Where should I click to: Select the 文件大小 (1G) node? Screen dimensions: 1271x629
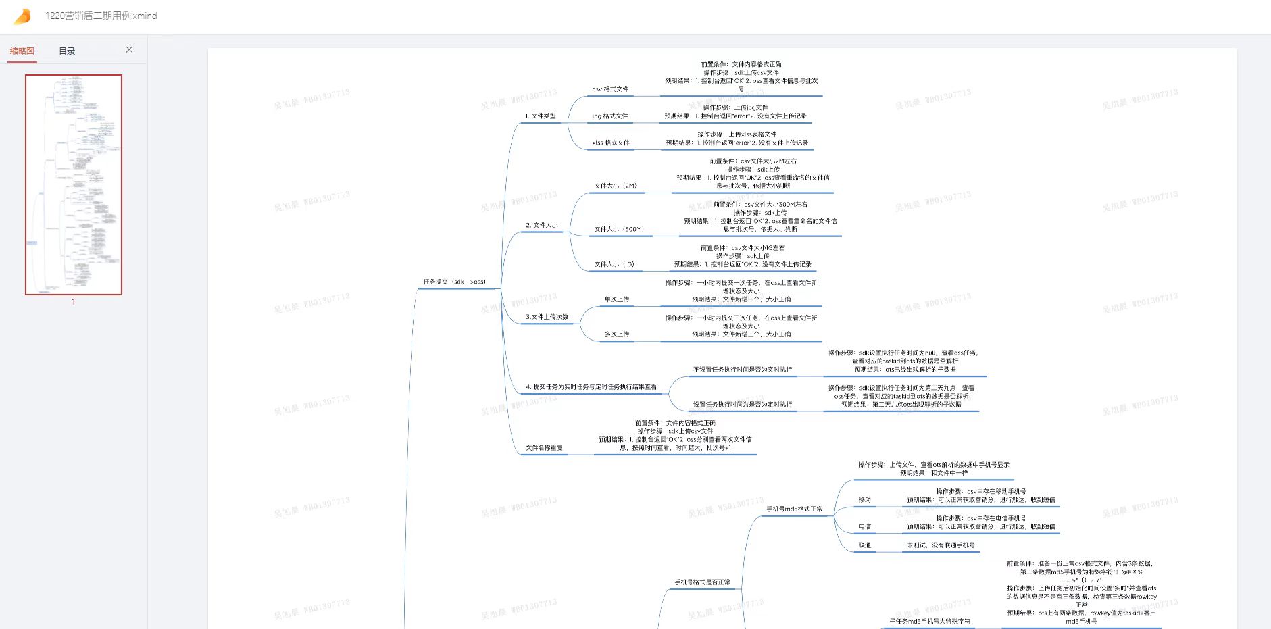pos(614,264)
